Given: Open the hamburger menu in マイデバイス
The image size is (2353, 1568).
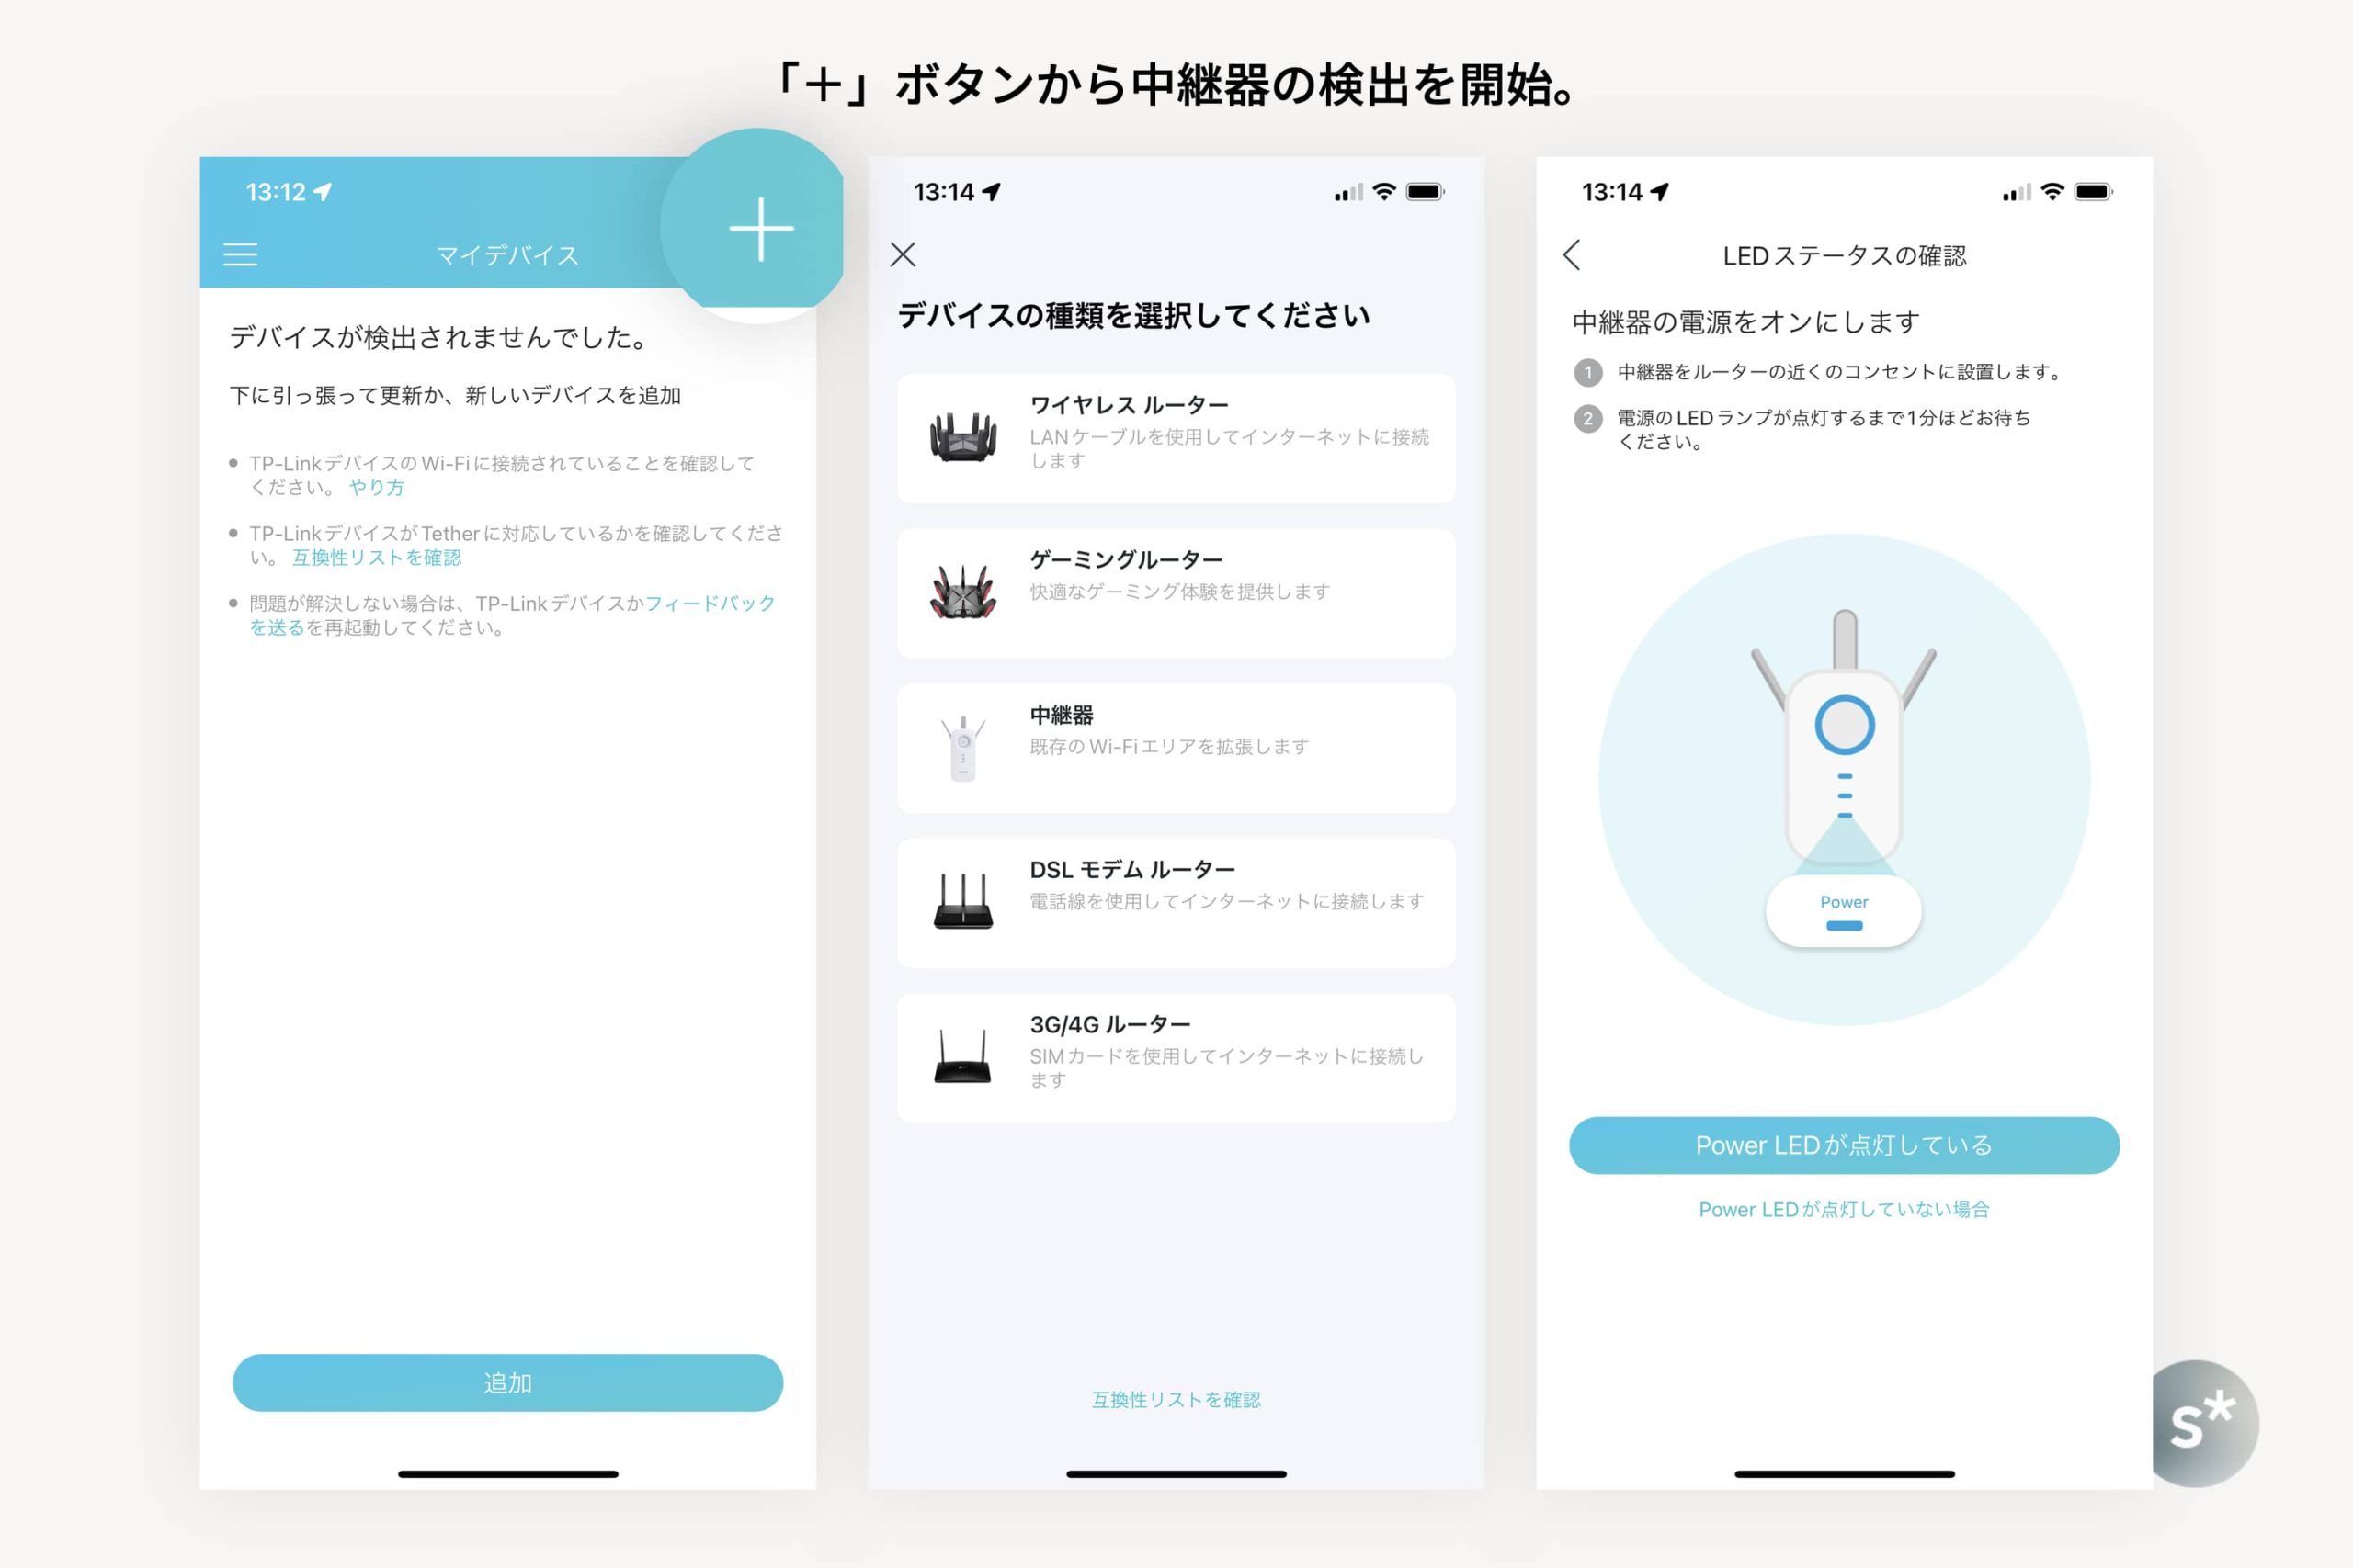Looking at the screenshot, I should click(240, 254).
